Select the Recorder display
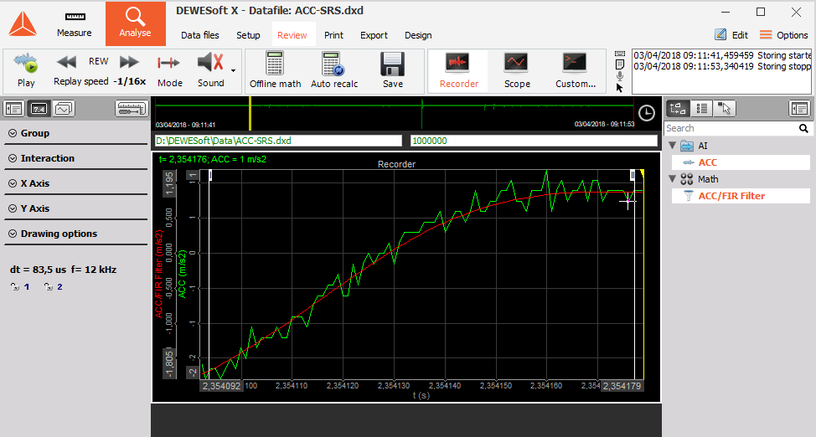 [458, 71]
